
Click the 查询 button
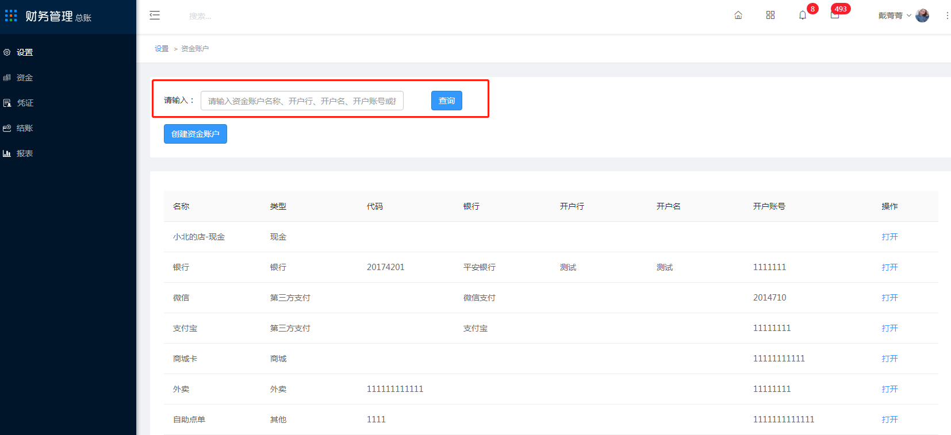point(447,101)
